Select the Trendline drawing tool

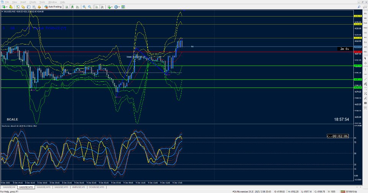click(365, 79)
